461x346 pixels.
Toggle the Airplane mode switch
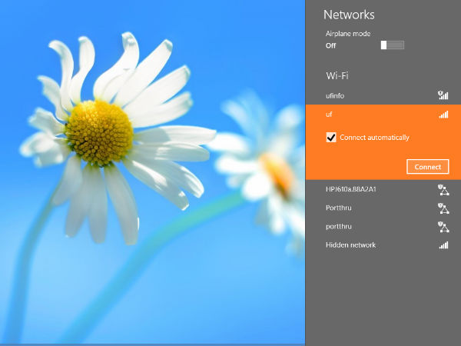tap(392, 45)
